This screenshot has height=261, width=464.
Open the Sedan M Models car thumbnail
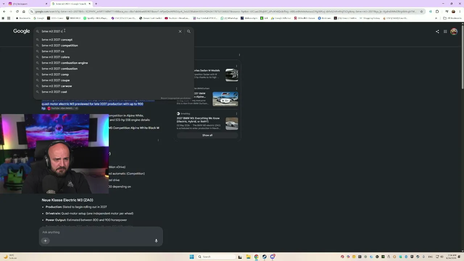point(232,75)
